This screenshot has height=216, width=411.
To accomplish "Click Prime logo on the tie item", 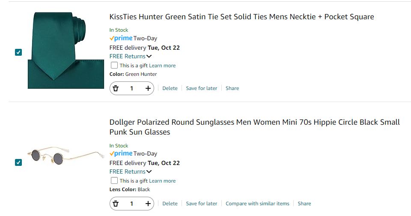I will [x=121, y=38].
